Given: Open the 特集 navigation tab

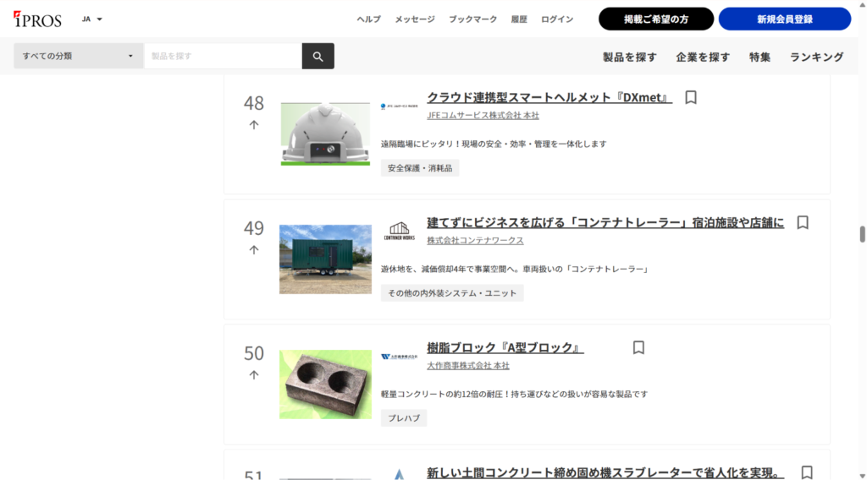Looking at the screenshot, I should (x=759, y=57).
